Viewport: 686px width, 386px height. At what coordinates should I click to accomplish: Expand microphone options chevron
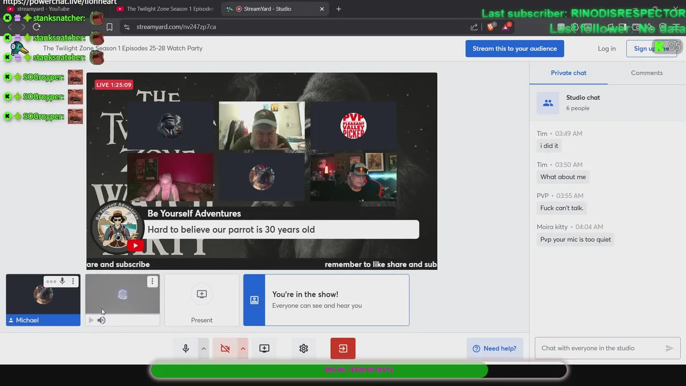[204, 348]
